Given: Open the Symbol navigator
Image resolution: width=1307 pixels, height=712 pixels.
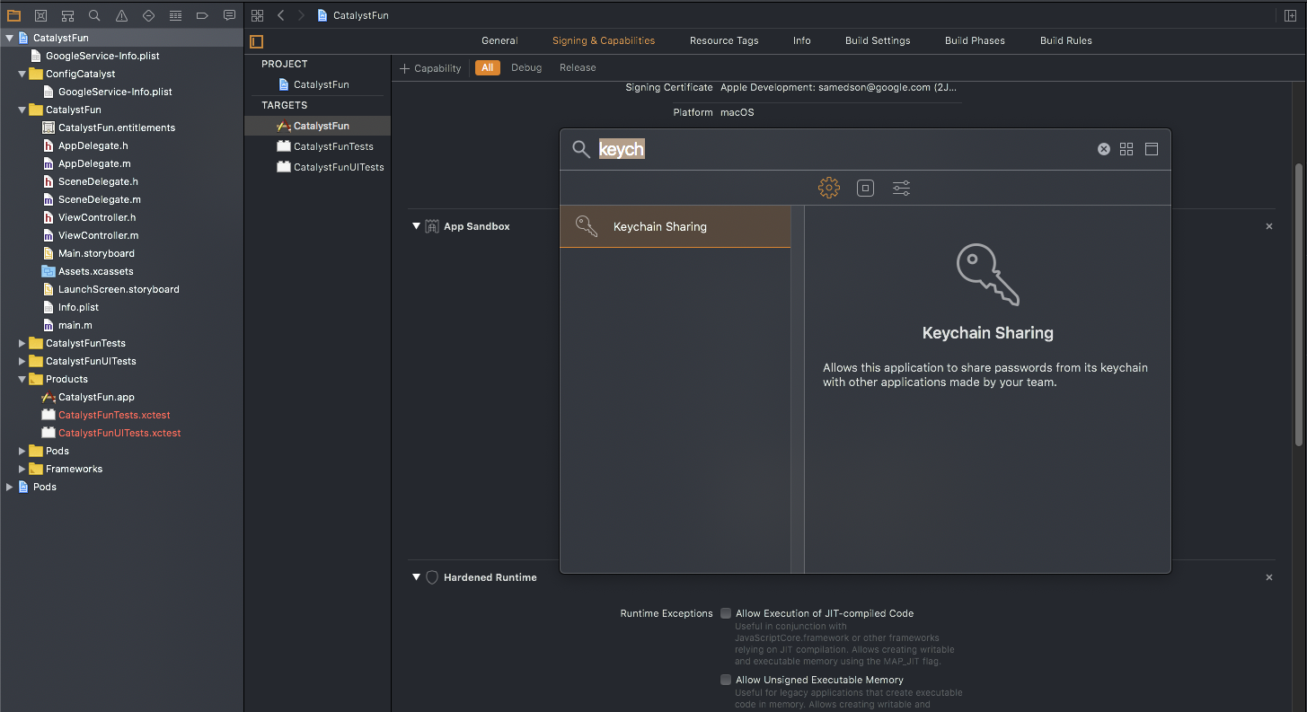Looking at the screenshot, I should pyautogui.click(x=67, y=15).
